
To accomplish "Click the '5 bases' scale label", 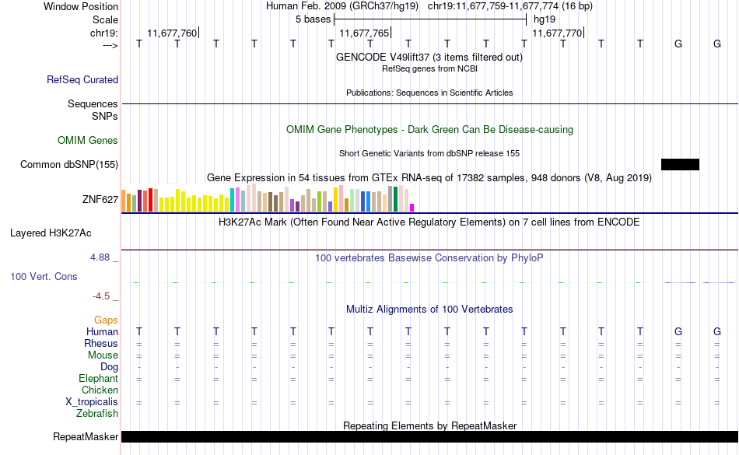I will point(313,19).
